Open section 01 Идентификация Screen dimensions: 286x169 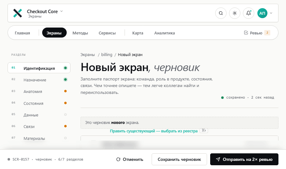(39, 68)
